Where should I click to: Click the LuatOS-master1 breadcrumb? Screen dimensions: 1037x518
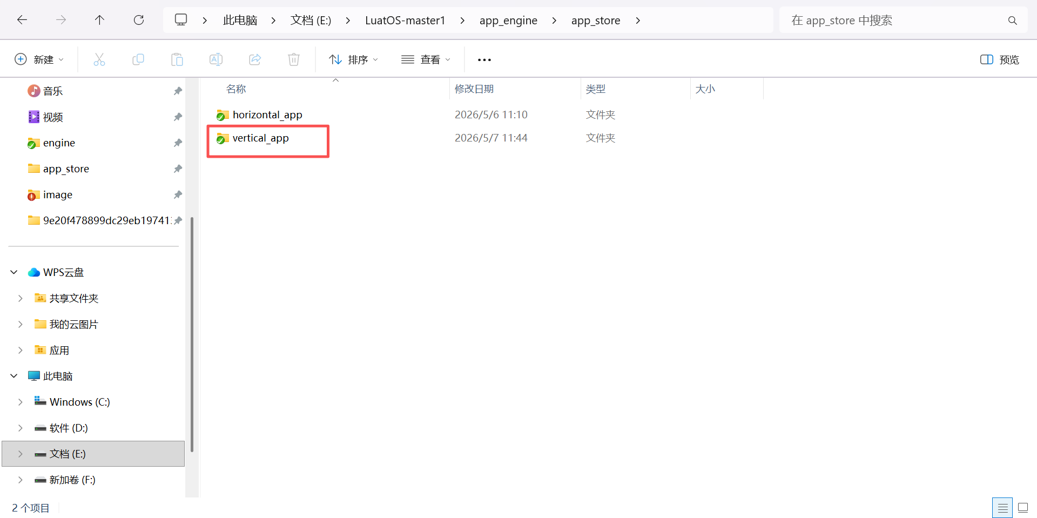[405, 21]
